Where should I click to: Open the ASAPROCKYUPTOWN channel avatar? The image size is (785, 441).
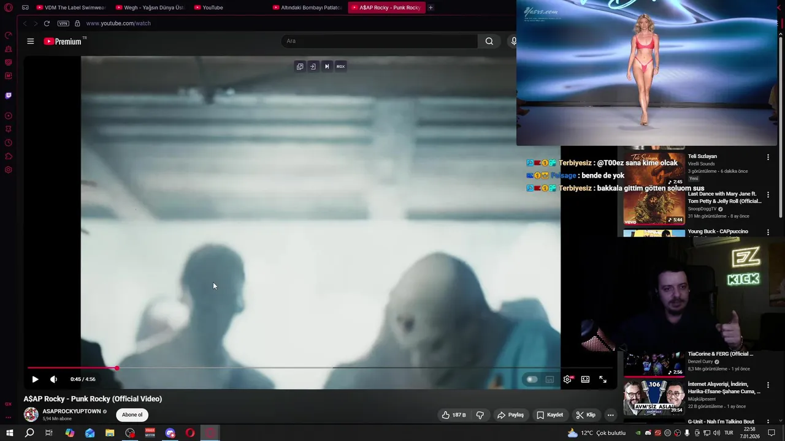click(31, 415)
